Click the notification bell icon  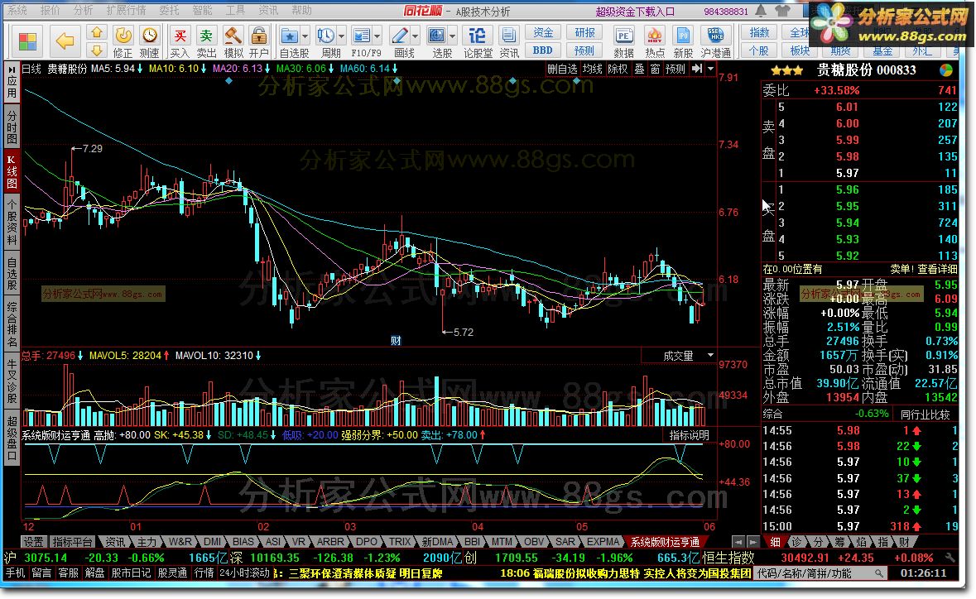point(761,11)
